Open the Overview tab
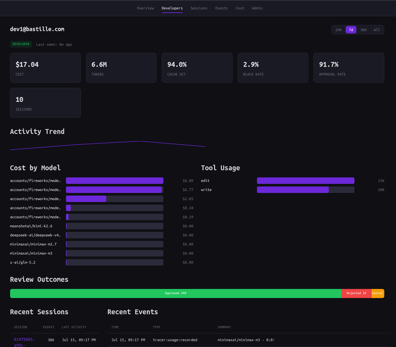This screenshot has width=396, height=347. tap(145, 8)
